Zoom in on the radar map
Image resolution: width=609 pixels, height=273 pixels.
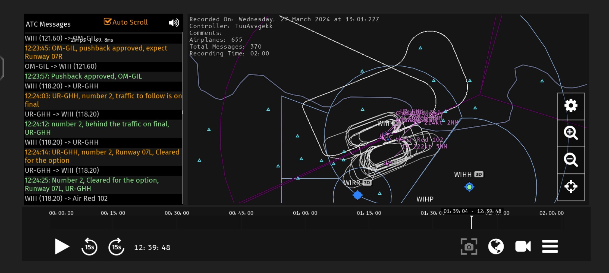coord(571,133)
